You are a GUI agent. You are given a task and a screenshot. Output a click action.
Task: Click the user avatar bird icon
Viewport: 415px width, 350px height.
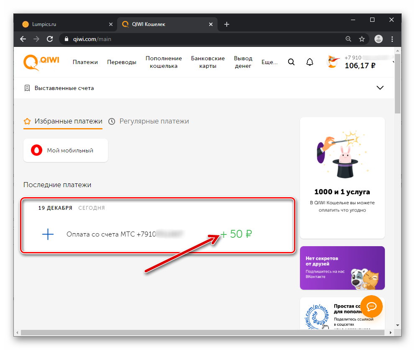333,62
